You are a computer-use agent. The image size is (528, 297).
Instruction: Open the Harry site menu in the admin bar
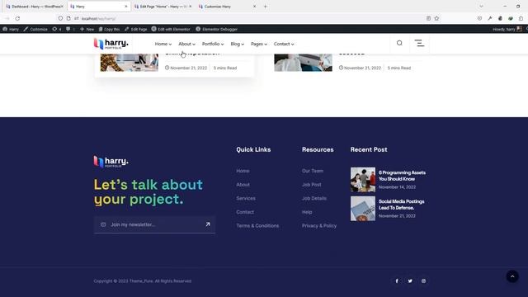[11, 30]
